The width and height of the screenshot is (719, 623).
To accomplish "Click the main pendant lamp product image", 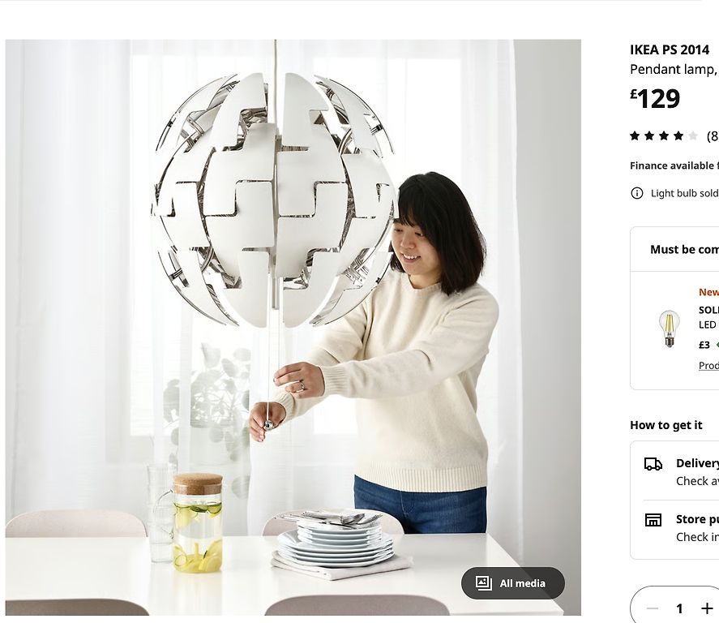I will click(x=293, y=327).
